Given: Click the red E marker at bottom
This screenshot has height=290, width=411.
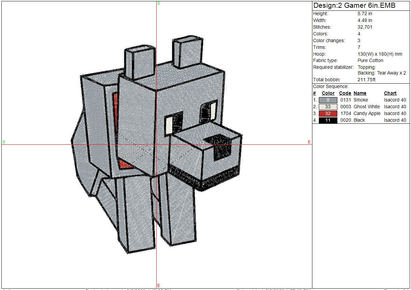Looking at the screenshot, I should click(x=158, y=286).
